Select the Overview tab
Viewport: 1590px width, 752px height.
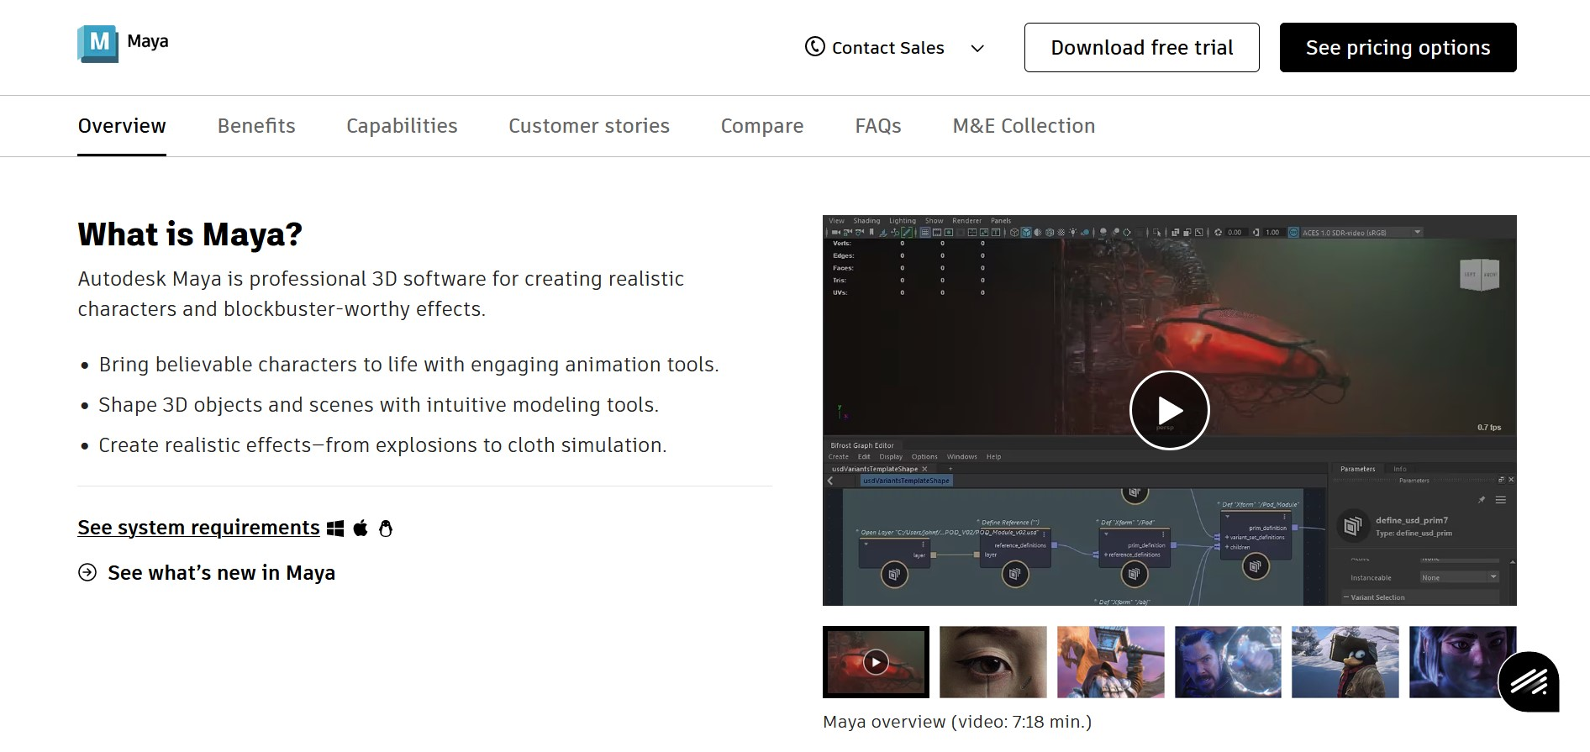click(122, 126)
